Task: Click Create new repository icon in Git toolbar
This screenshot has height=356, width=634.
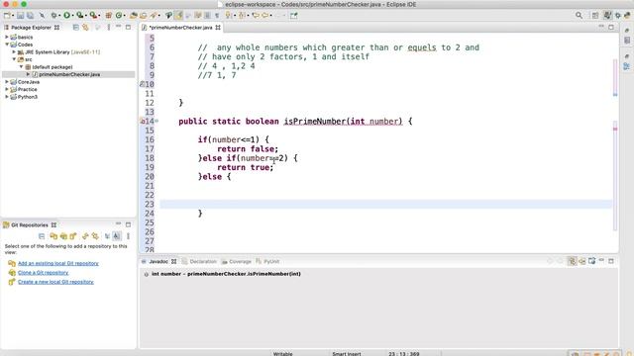Action: click(x=73, y=236)
